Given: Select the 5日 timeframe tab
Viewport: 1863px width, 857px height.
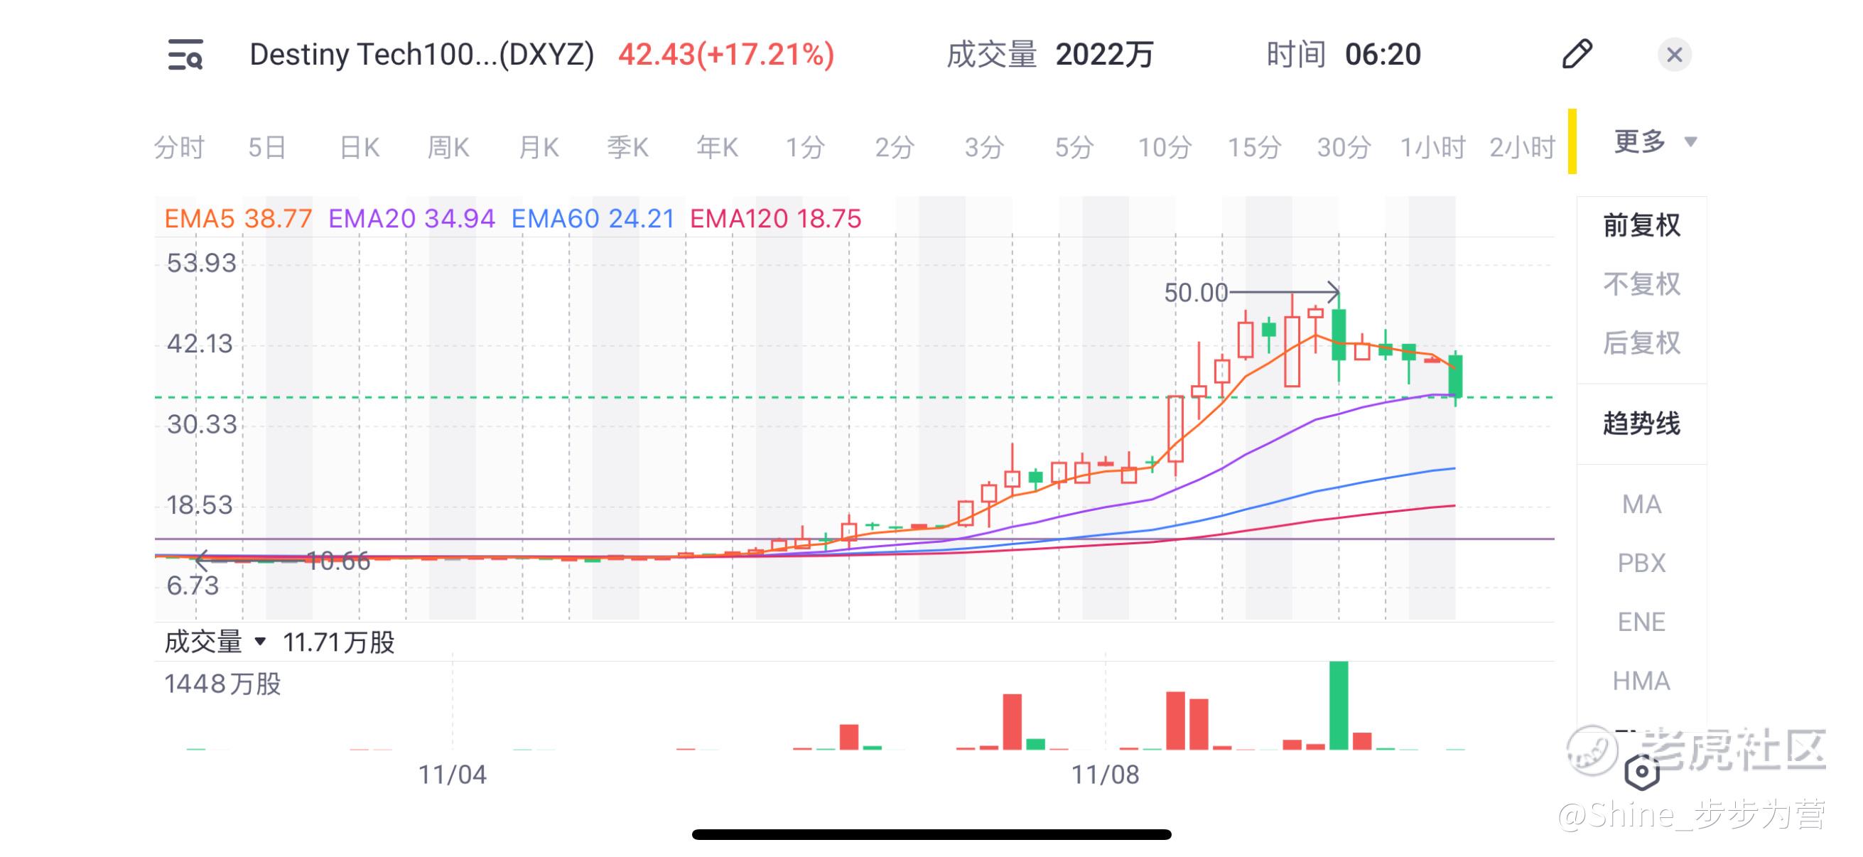Looking at the screenshot, I should point(268,148).
